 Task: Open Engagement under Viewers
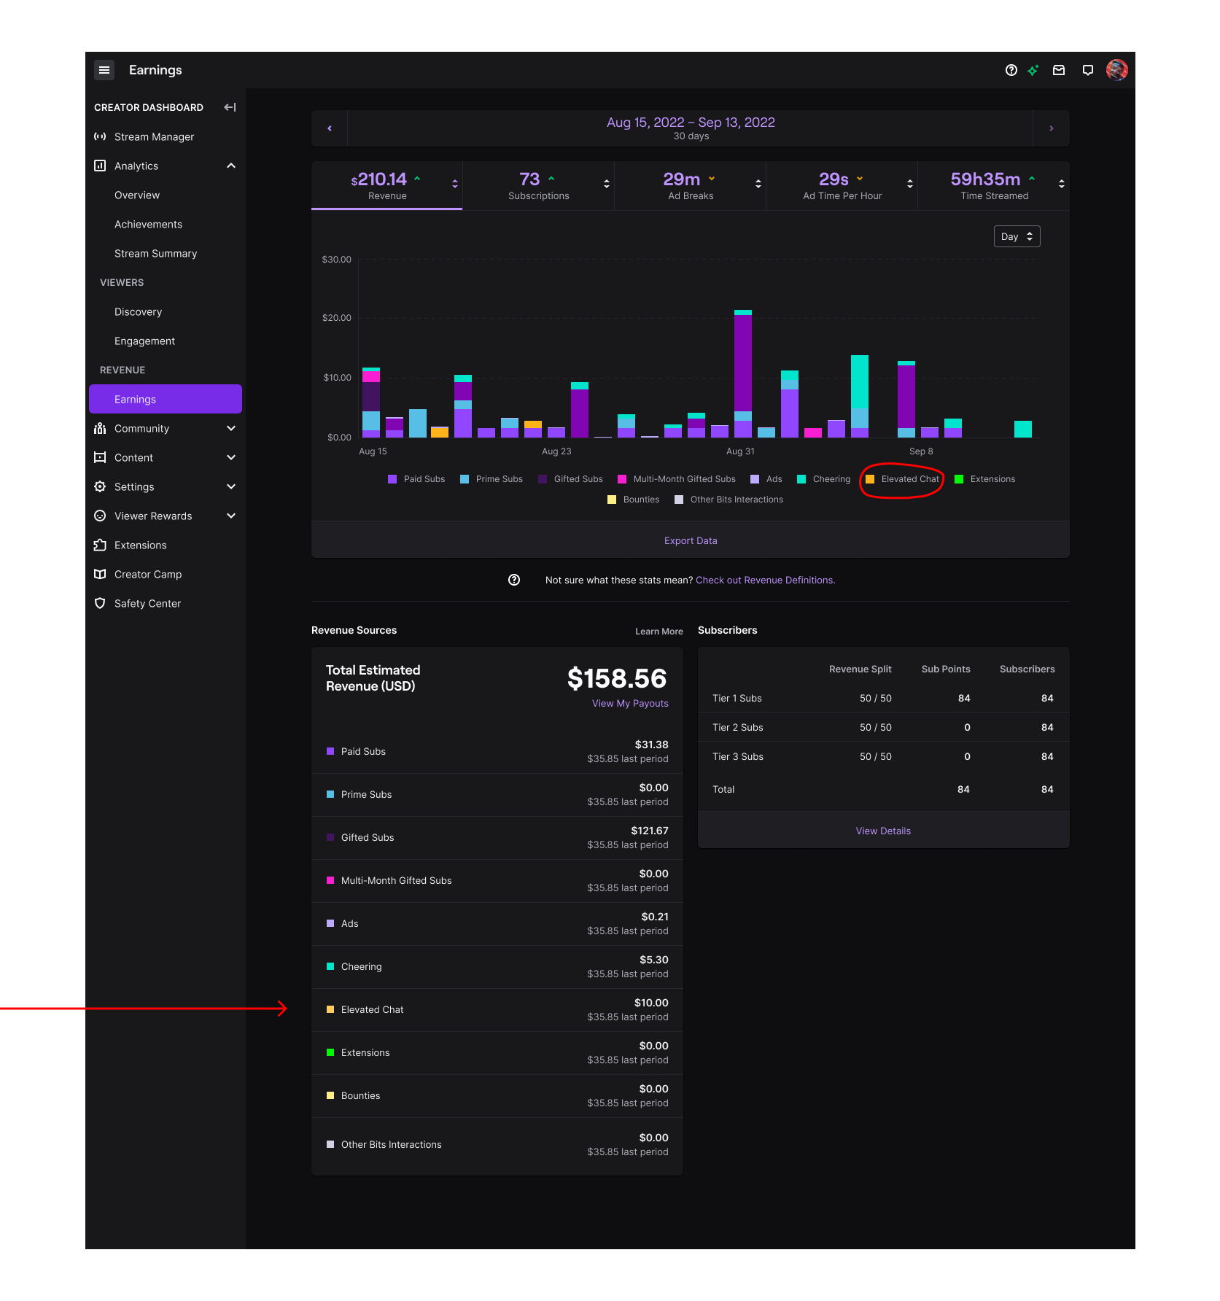[x=144, y=341]
